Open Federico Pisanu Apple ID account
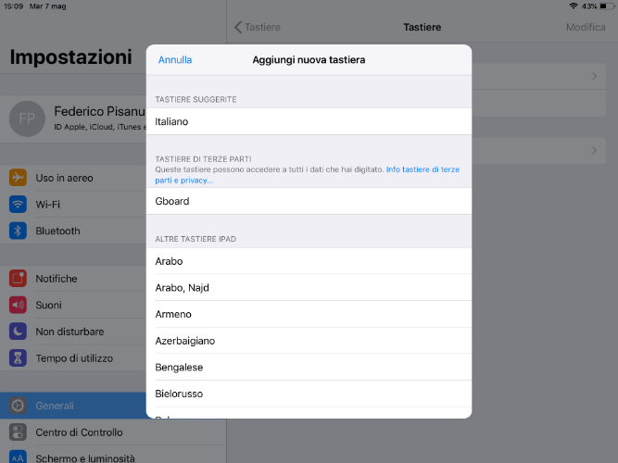The image size is (618, 463). (x=73, y=119)
